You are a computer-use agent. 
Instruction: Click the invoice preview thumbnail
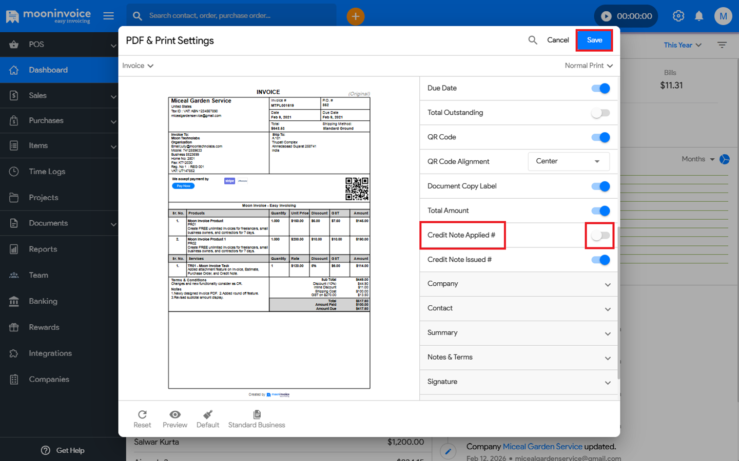click(269, 241)
